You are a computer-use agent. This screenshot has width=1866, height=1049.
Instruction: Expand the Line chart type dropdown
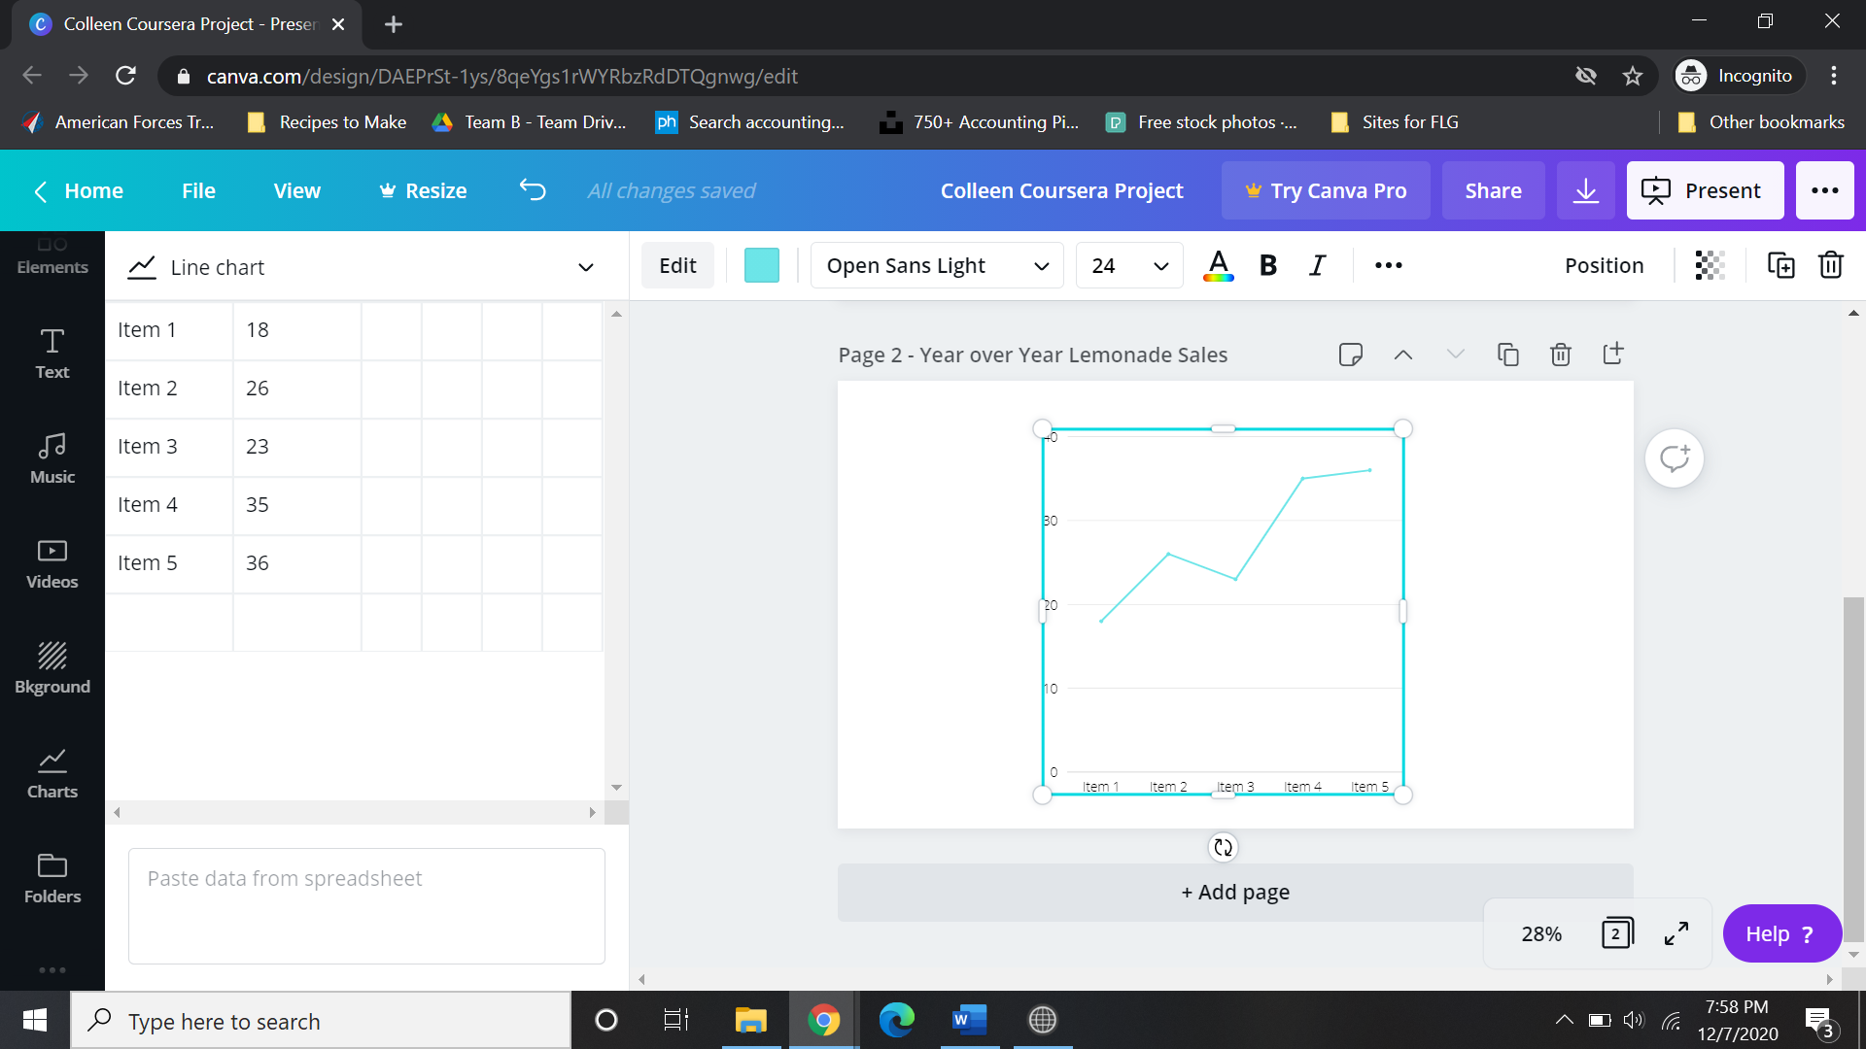(x=585, y=267)
